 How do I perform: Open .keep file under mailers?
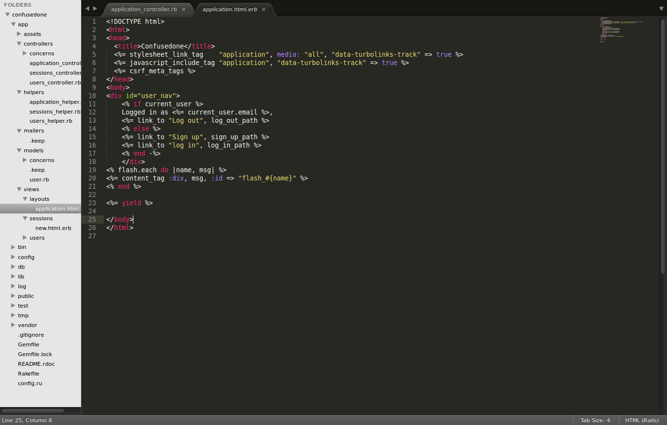pyautogui.click(x=37, y=141)
